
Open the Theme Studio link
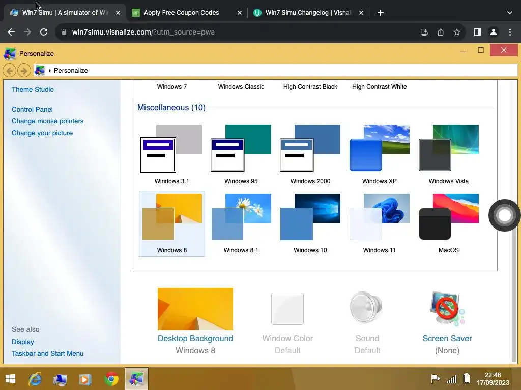33,89
